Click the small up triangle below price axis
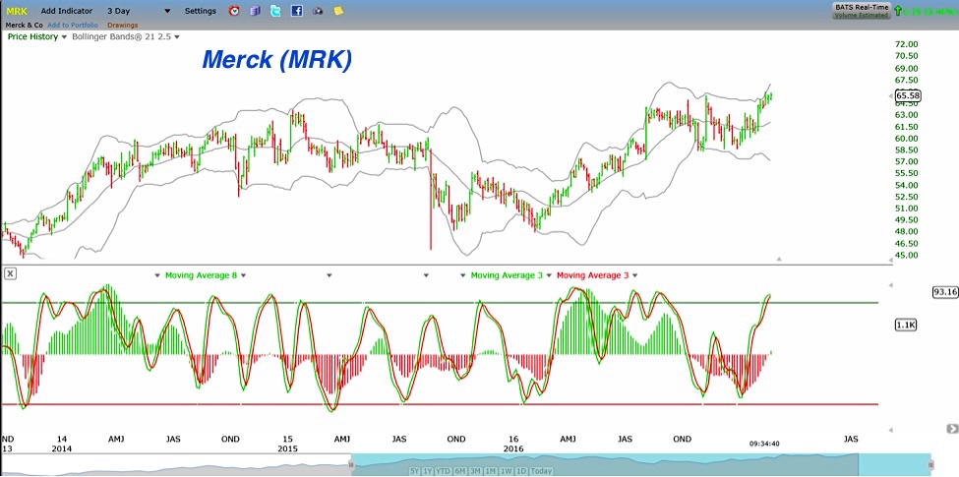959x477 pixels. [x=779, y=260]
